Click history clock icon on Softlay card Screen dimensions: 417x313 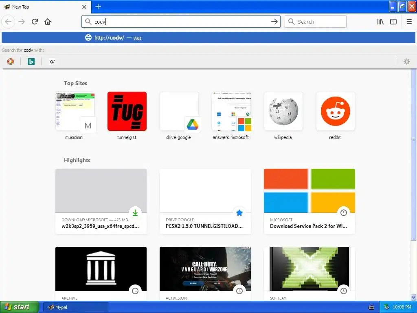point(344,291)
